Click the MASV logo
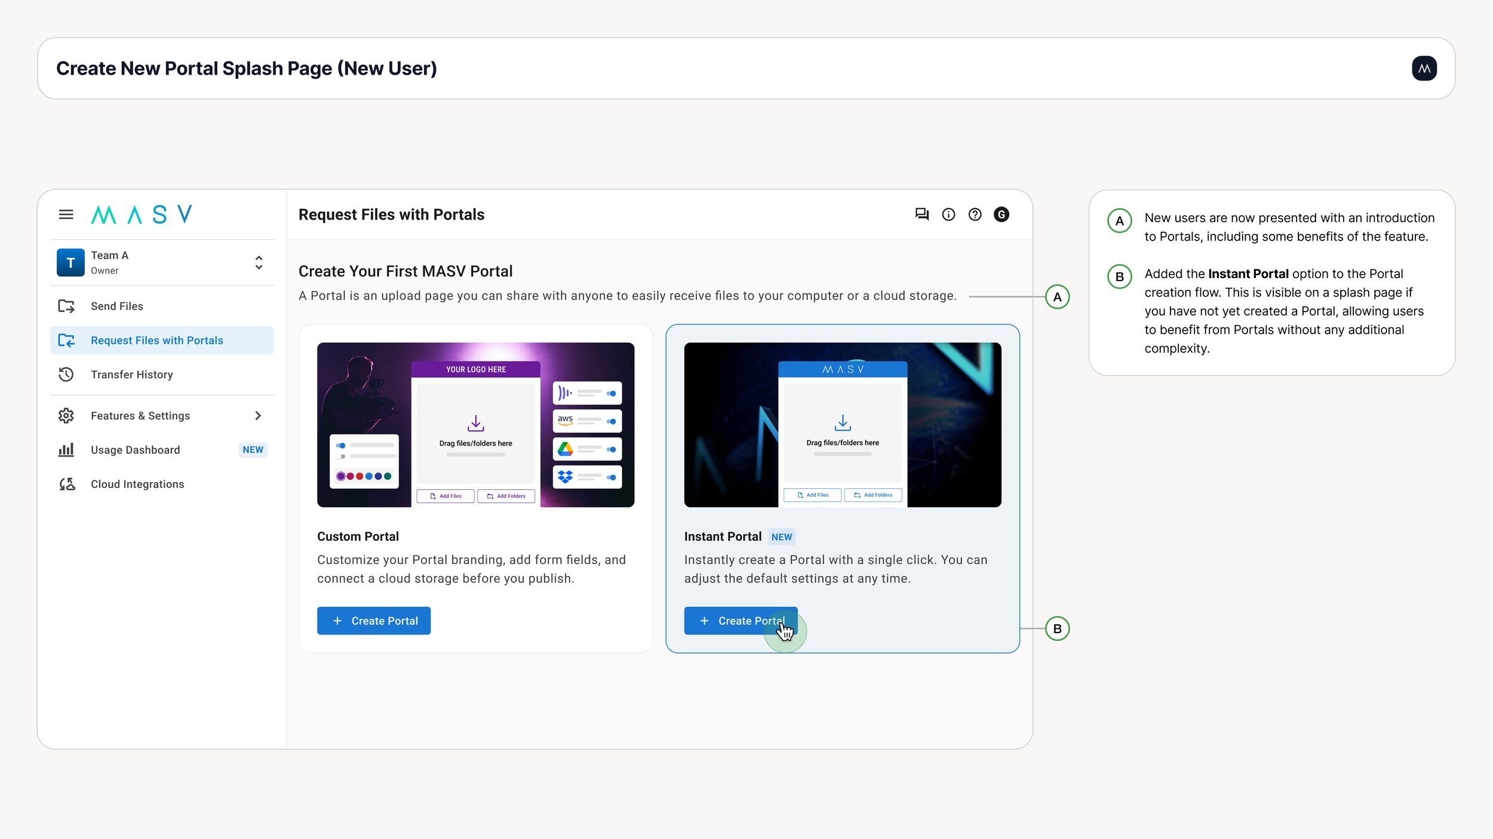 (x=142, y=214)
